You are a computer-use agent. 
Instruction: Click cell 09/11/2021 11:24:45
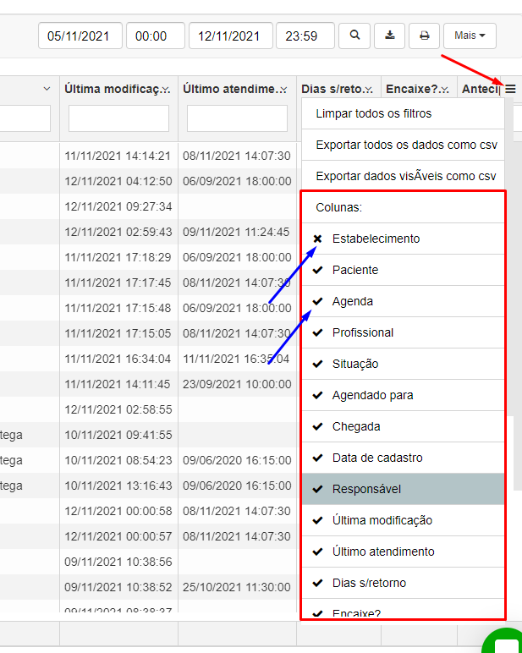(x=236, y=232)
